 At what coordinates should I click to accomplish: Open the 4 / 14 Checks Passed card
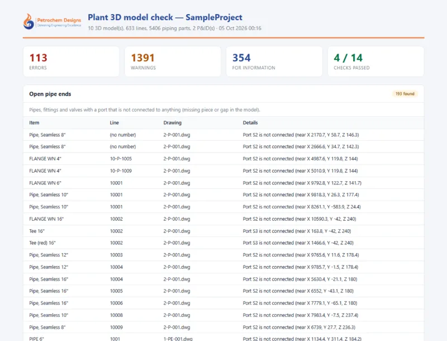(x=376, y=61)
